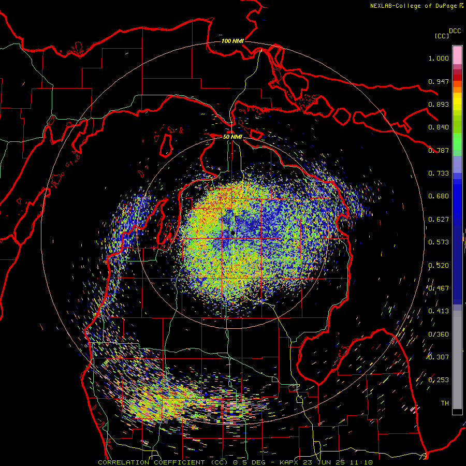Click the 0.253 color scale value
This screenshot has width=466, height=466.
click(439, 380)
